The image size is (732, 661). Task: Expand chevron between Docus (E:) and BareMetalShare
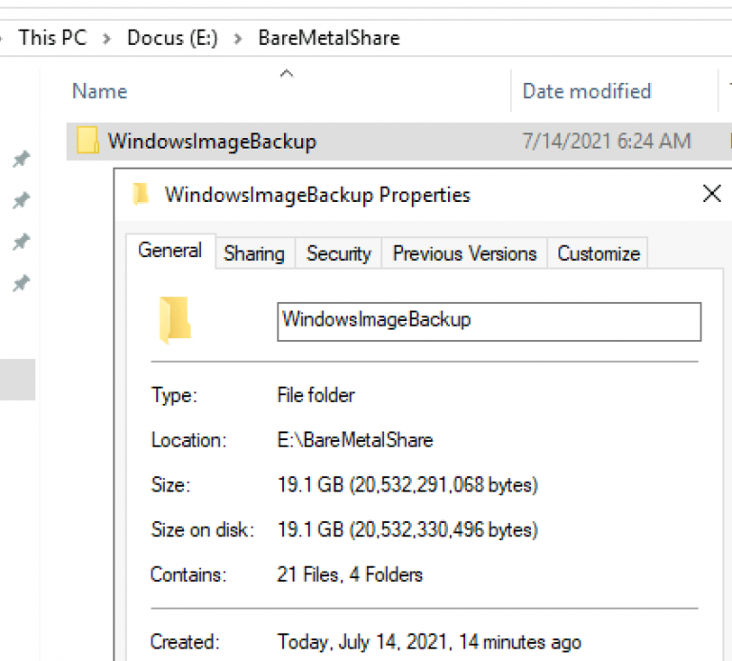coord(238,38)
